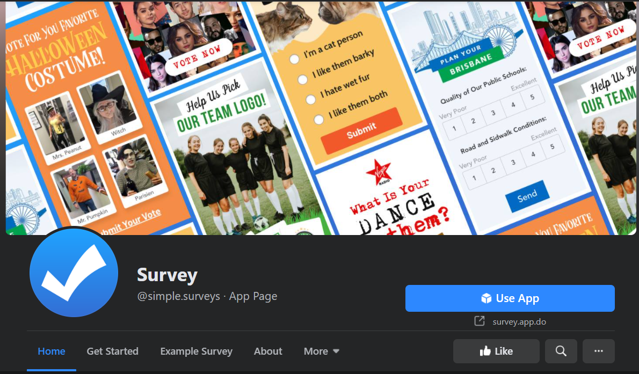Click rating 3 under Public Schools scale

click(493, 113)
